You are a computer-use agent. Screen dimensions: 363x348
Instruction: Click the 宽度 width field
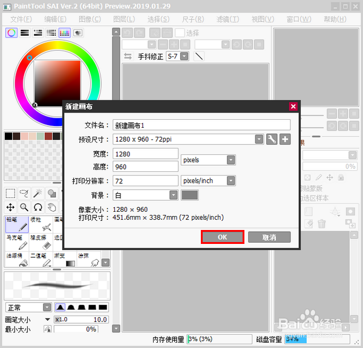(x=145, y=154)
